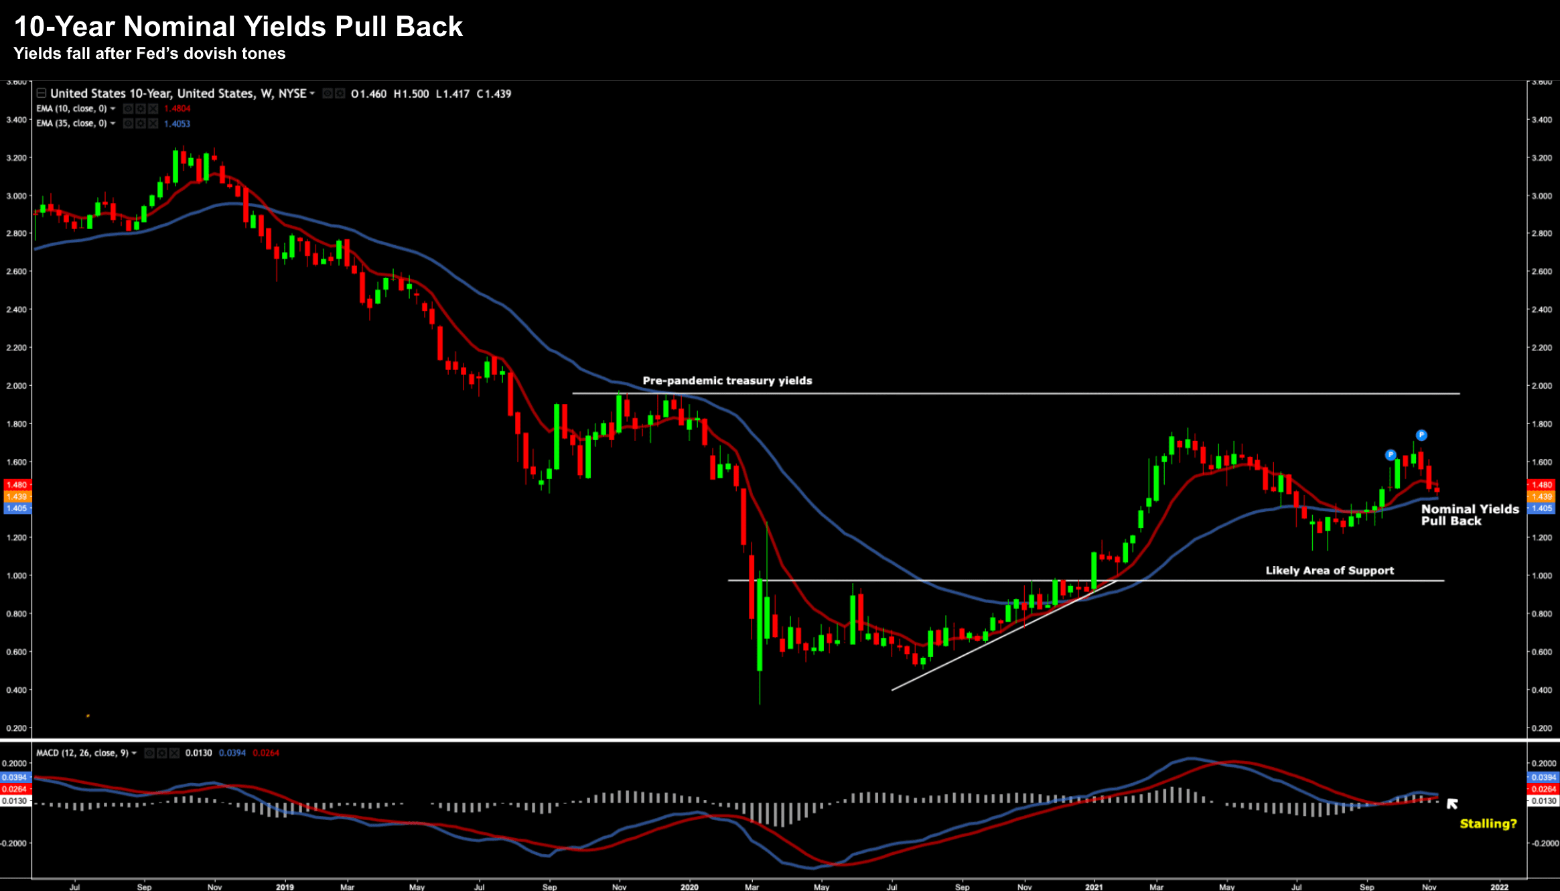Image resolution: width=1560 pixels, height=891 pixels.
Task: Hide MACD indicator with eye icon
Action: click(149, 753)
